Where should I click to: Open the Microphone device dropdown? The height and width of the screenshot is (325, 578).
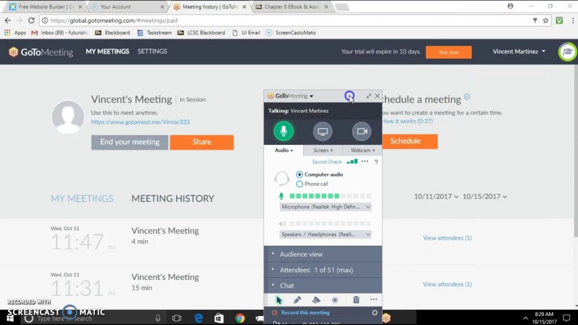[x=325, y=207]
